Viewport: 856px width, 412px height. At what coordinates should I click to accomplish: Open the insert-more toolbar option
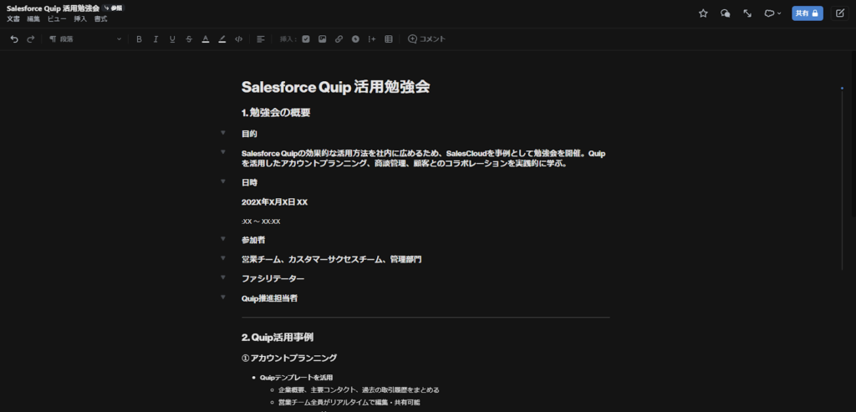pyautogui.click(x=372, y=39)
